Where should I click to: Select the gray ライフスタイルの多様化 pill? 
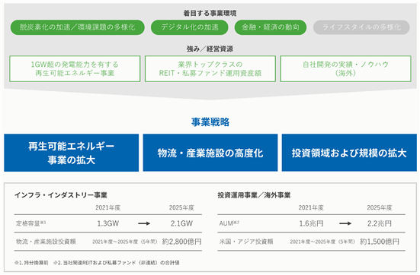pyautogui.click(x=361, y=27)
